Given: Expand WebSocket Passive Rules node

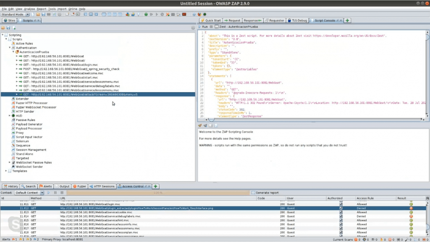Looking at the screenshot, I should tap(10, 162).
